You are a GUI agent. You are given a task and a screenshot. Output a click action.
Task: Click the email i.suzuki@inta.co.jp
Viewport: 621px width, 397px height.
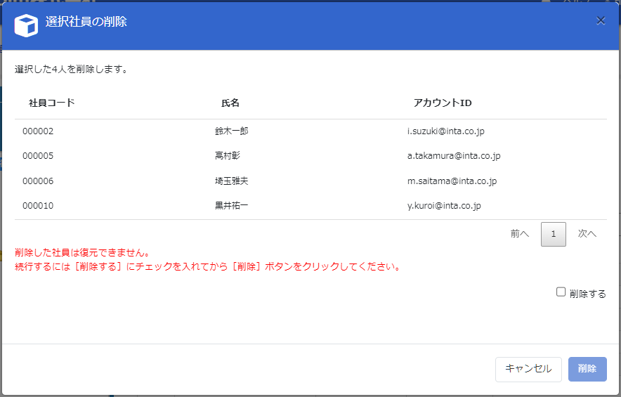pyautogui.click(x=446, y=131)
